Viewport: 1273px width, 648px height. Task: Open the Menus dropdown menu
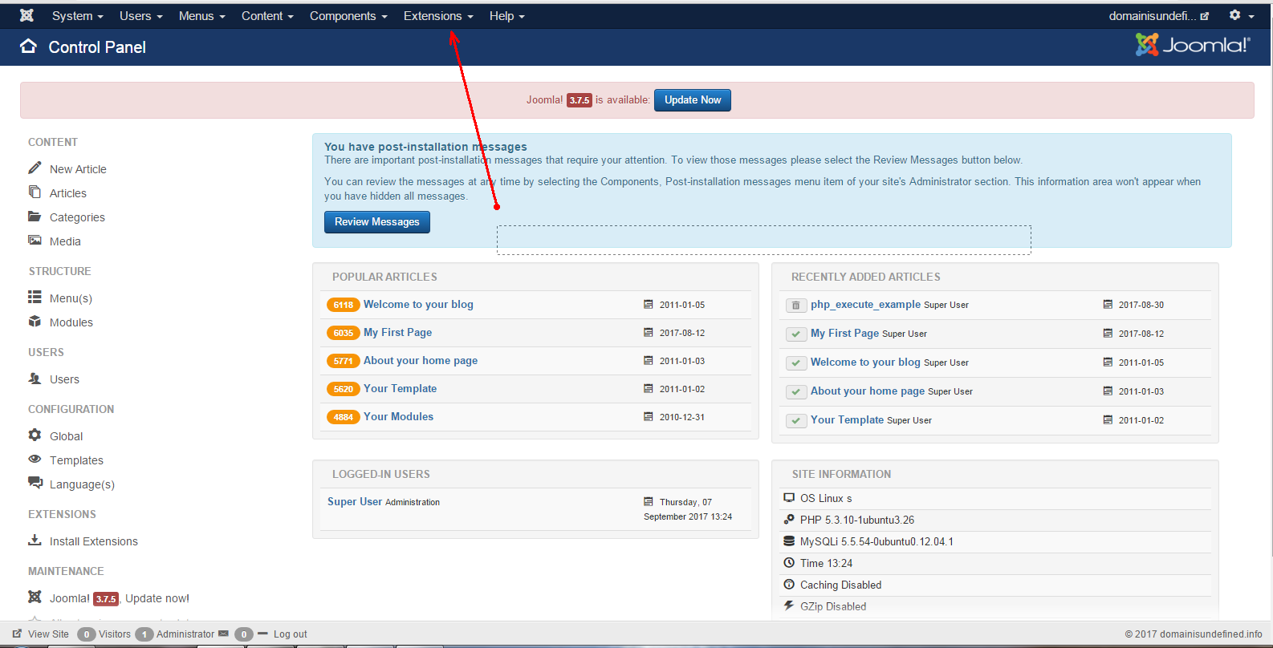pyautogui.click(x=202, y=16)
